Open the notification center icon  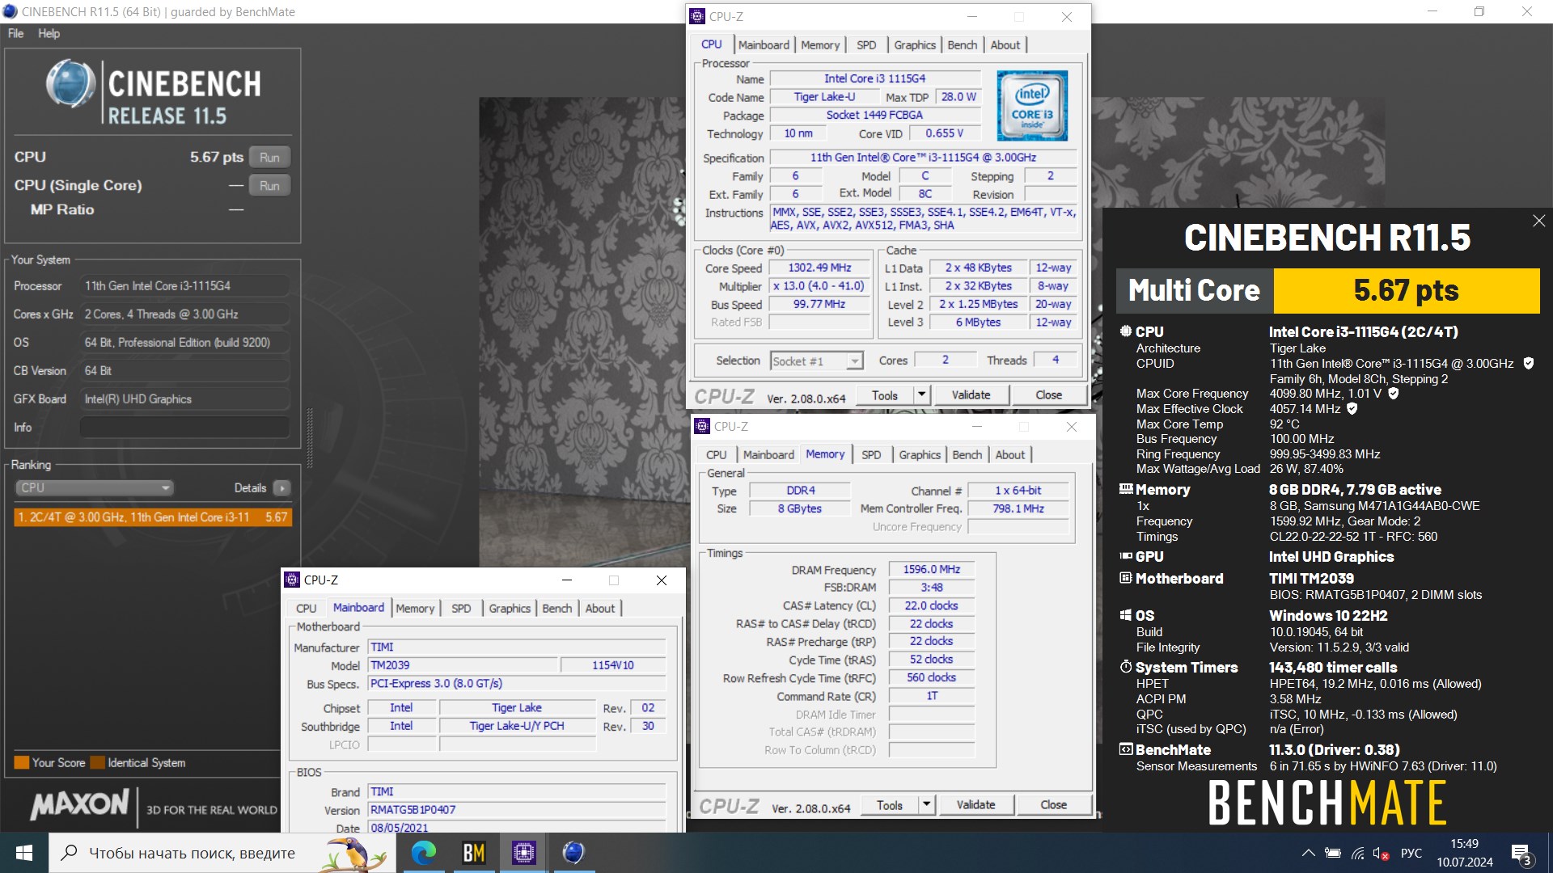click(x=1521, y=854)
